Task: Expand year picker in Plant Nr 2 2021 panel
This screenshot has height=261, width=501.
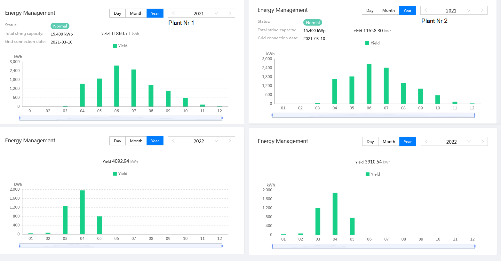Action: pos(469,11)
